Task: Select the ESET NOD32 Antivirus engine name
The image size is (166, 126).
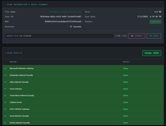Action: coord(19,109)
